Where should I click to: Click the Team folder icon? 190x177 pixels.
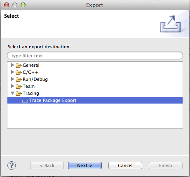[19, 86]
